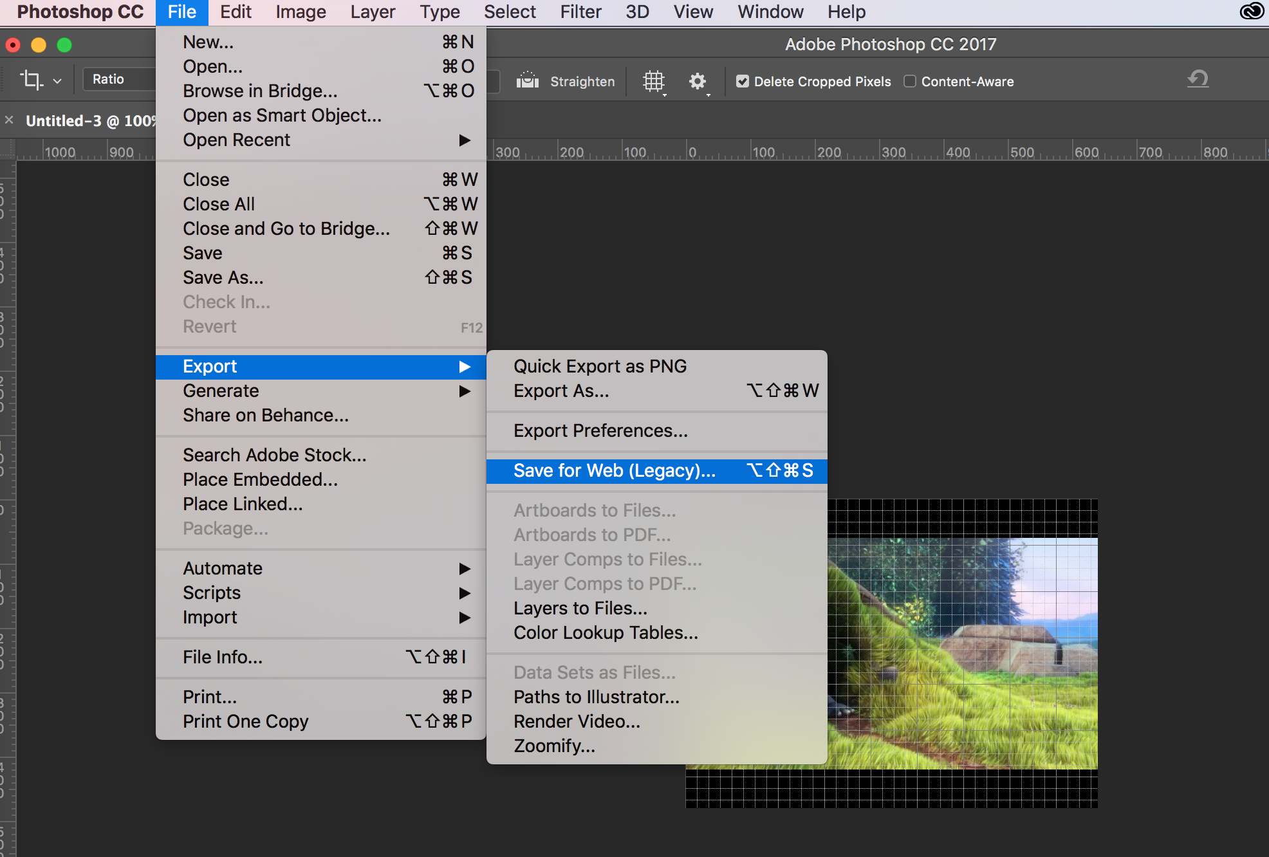Open the Type menu
The image size is (1269, 857).
pos(440,12)
